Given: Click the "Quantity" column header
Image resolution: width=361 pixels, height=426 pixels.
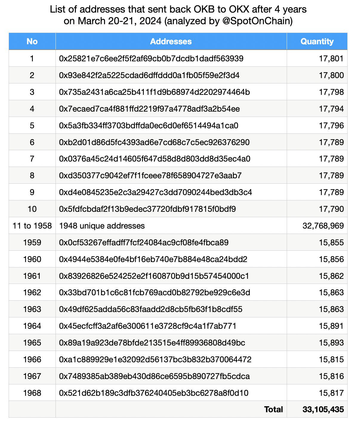Looking at the screenshot, I should [x=317, y=42].
